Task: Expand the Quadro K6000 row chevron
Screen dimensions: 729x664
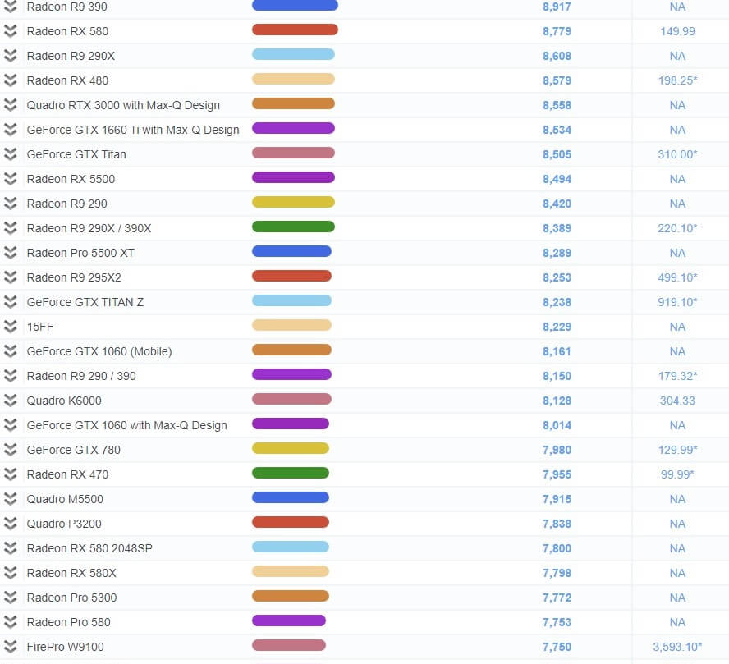Action: tap(10, 401)
